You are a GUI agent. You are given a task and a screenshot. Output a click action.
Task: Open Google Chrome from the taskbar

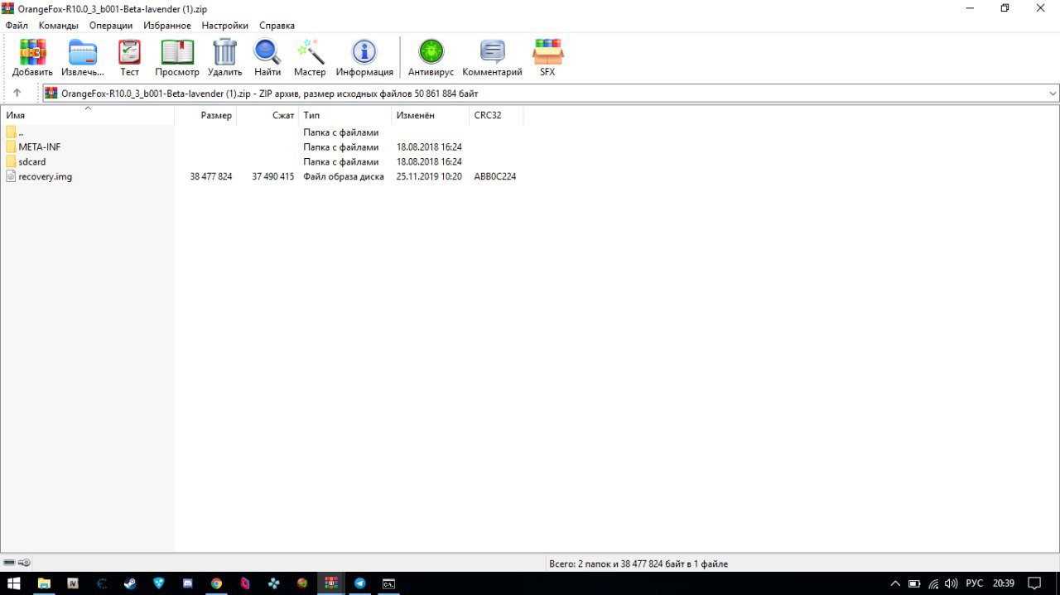tap(216, 583)
